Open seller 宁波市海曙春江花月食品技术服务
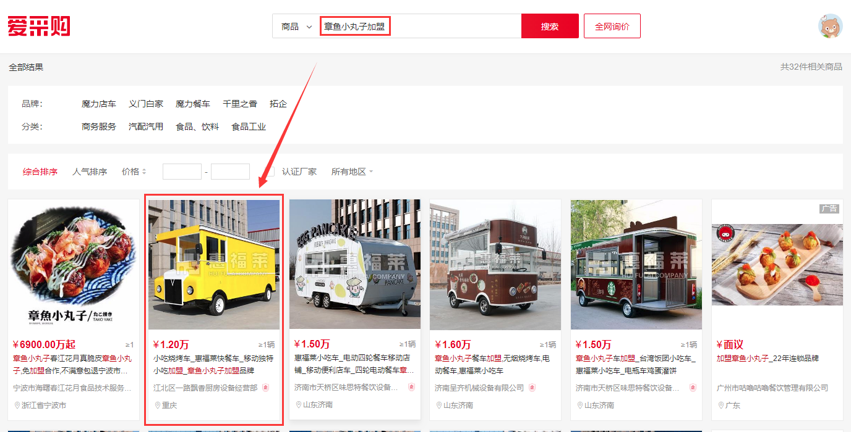 click(x=72, y=388)
